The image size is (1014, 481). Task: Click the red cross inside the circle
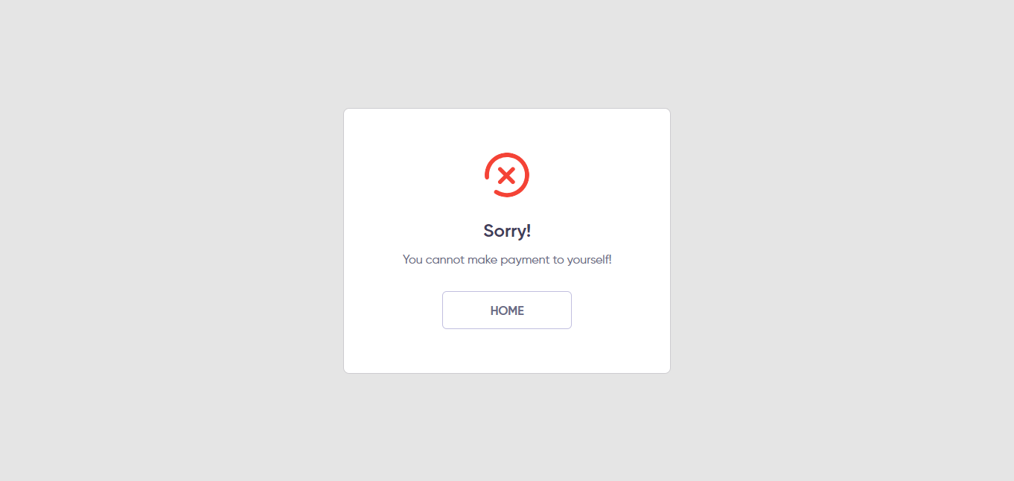[x=507, y=176]
